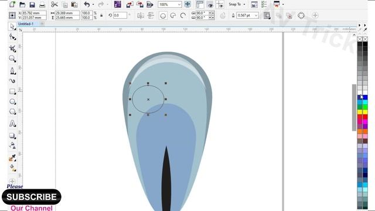Save the document
Screen dimensions: 375x211
click(32, 5)
